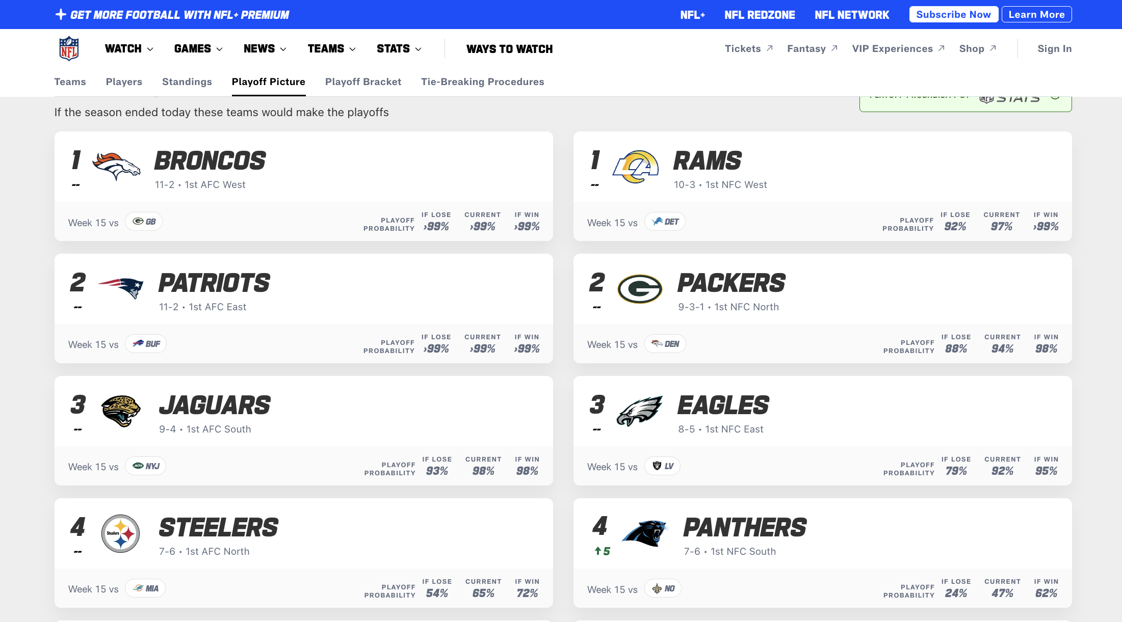Click the Sign In link
This screenshot has width=1122, height=622.
tap(1054, 49)
